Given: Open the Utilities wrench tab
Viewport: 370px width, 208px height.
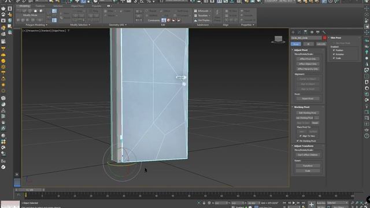Looking at the screenshot, I should point(324,32).
